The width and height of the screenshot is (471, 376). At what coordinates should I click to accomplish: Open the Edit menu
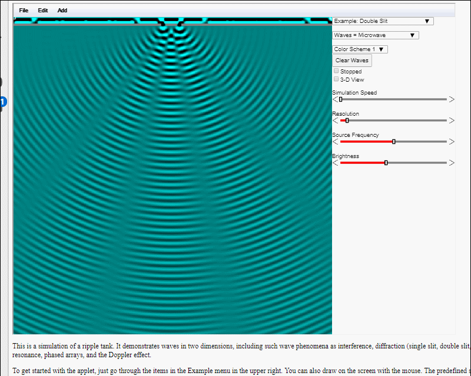42,11
